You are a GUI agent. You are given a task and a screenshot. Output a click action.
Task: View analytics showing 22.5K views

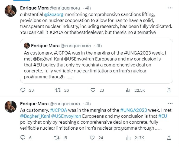click(129, 90)
